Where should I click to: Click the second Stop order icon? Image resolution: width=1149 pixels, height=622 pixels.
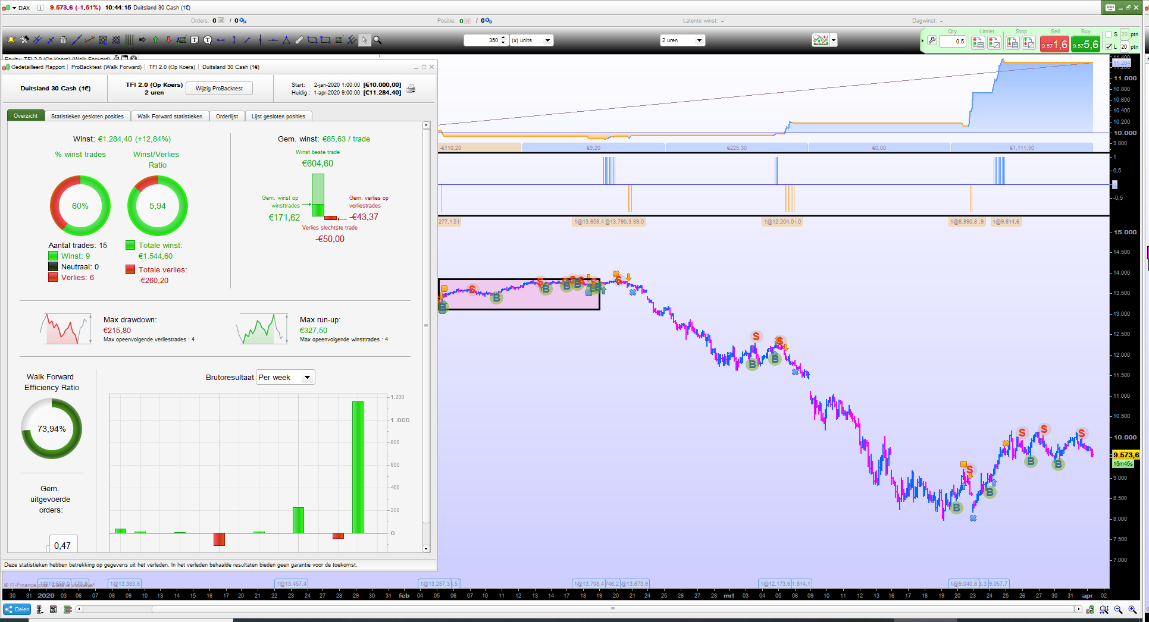tap(1029, 43)
